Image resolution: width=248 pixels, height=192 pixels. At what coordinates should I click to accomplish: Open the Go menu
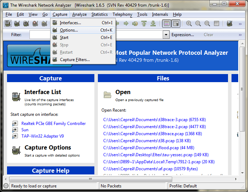click(45, 14)
